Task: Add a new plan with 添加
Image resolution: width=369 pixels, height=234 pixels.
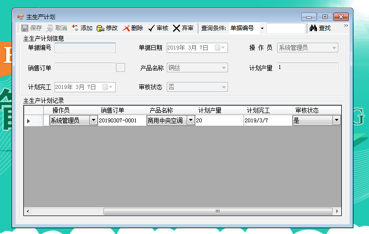Action: pyautogui.click(x=82, y=28)
